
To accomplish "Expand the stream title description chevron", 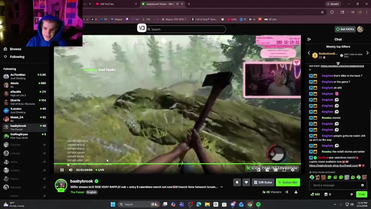I will coord(221,187).
